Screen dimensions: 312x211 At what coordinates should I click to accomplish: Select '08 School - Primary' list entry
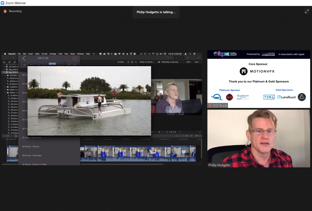[30, 146]
